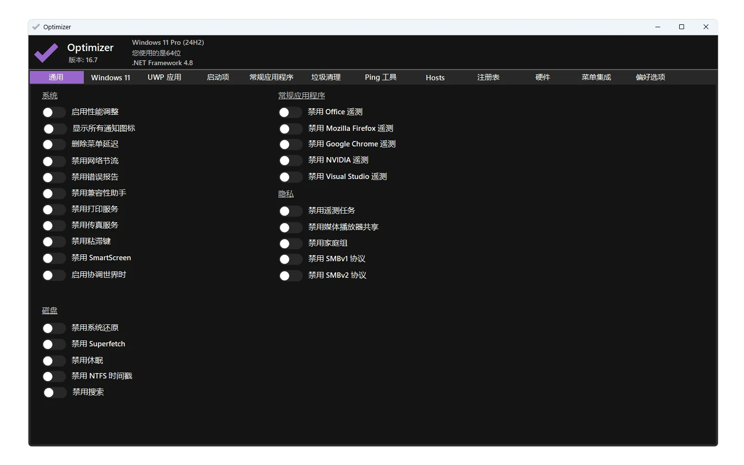The width and height of the screenshot is (744, 465).
Task: Toggle 禁用休眠 switch
Action: (x=54, y=361)
